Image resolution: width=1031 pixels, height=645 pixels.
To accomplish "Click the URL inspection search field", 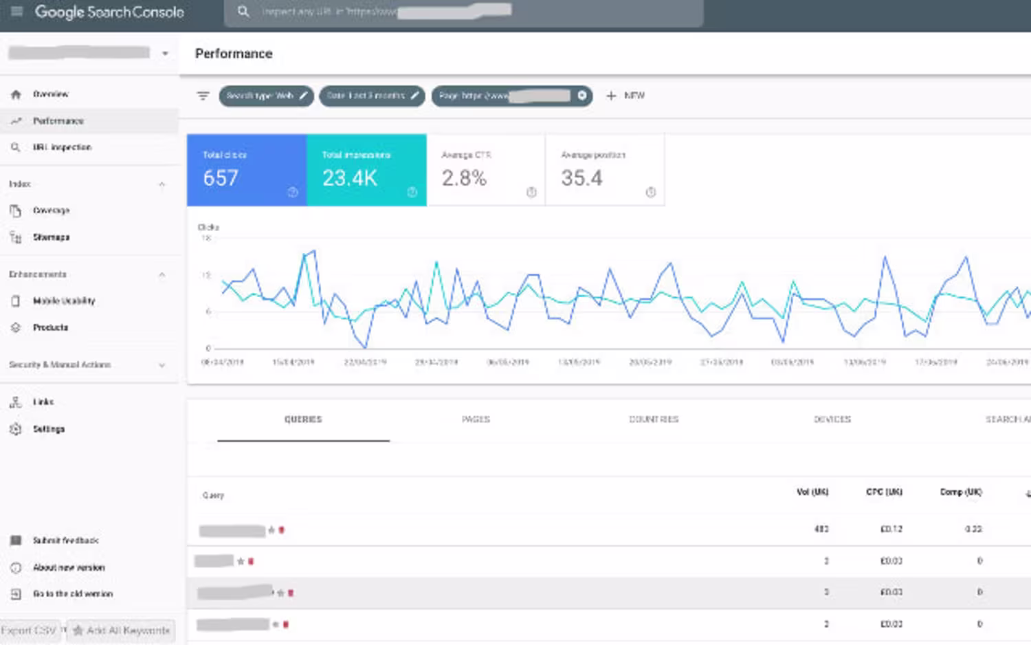I will click(464, 12).
